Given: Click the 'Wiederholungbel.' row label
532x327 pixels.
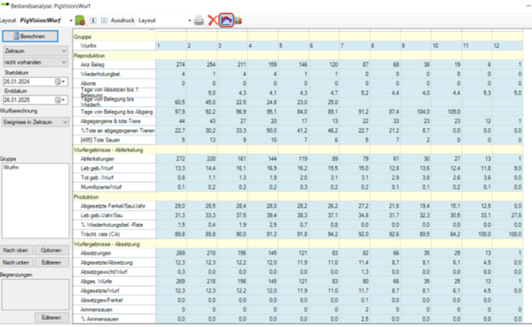Looking at the screenshot, I should point(101,74).
